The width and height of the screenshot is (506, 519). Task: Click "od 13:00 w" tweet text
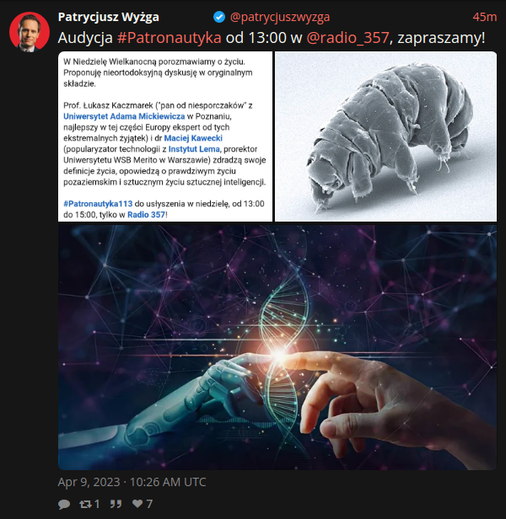[x=264, y=38]
